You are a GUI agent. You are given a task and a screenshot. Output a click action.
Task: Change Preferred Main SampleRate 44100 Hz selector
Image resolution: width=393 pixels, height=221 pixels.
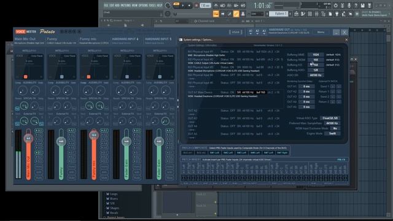(x=332, y=123)
